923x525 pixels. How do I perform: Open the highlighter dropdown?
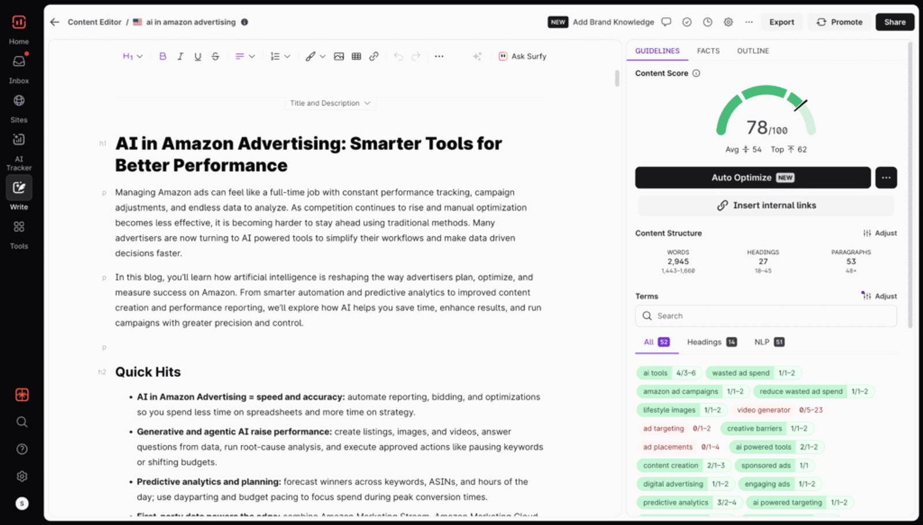(x=316, y=56)
